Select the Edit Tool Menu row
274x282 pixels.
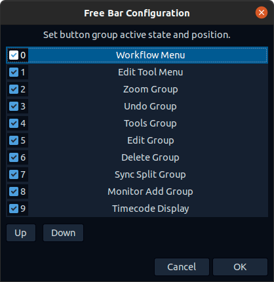137,72
